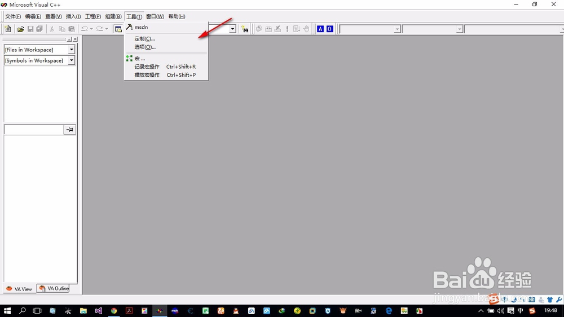Viewport: 564px width, 317px height.
Task: Click the volume speaker tray icon
Action: click(500, 311)
